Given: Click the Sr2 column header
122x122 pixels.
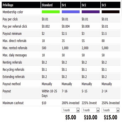Looking at the screenshot, I should [x=84, y=5].
